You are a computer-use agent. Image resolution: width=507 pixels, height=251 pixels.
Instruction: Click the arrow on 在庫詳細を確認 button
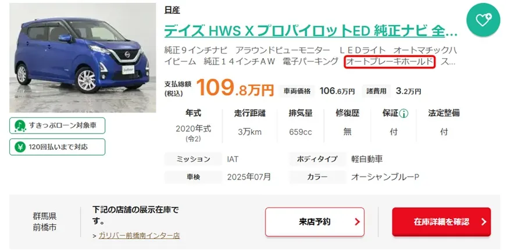tap(484, 222)
